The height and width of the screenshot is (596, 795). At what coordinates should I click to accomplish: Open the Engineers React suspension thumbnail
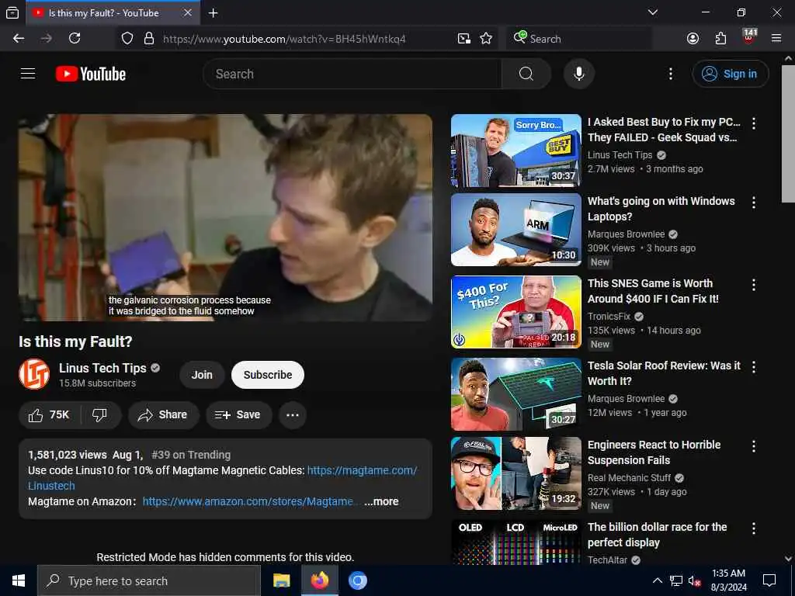pyautogui.click(x=516, y=473)
